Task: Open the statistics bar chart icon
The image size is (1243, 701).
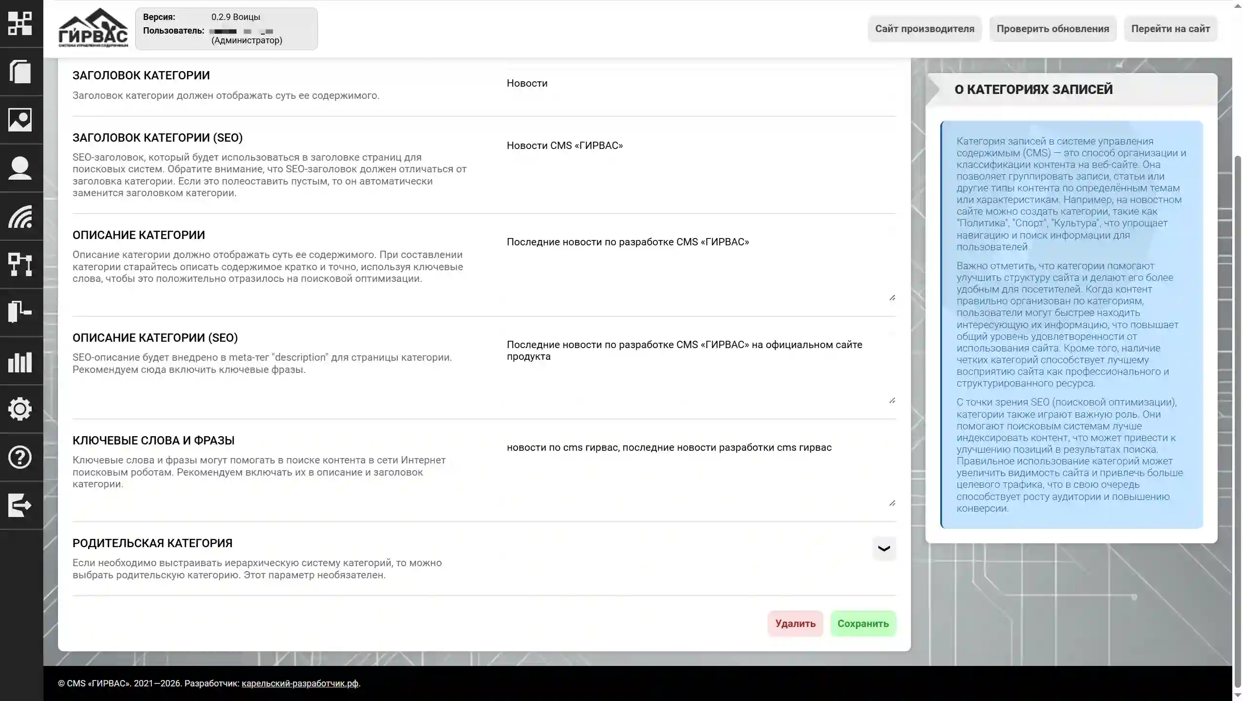Action: [20, 362]
